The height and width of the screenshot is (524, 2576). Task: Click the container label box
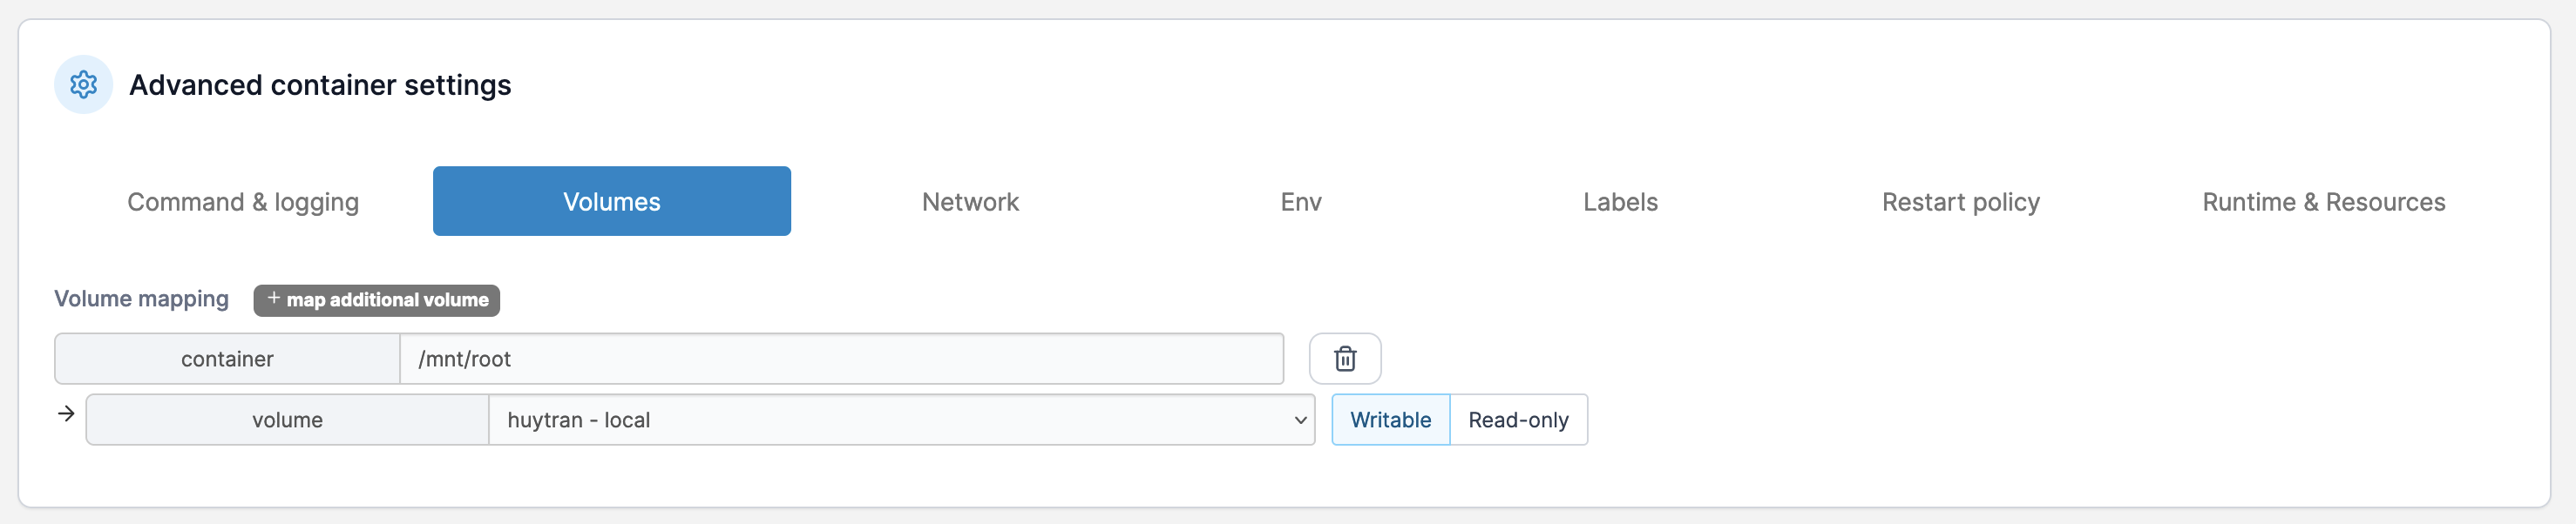[227, 359]
